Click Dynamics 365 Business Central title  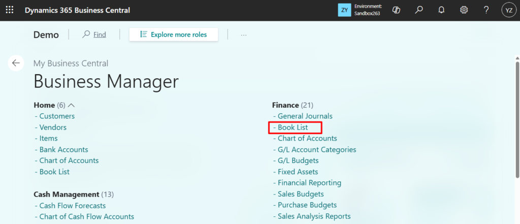click(x=77, y=10)
